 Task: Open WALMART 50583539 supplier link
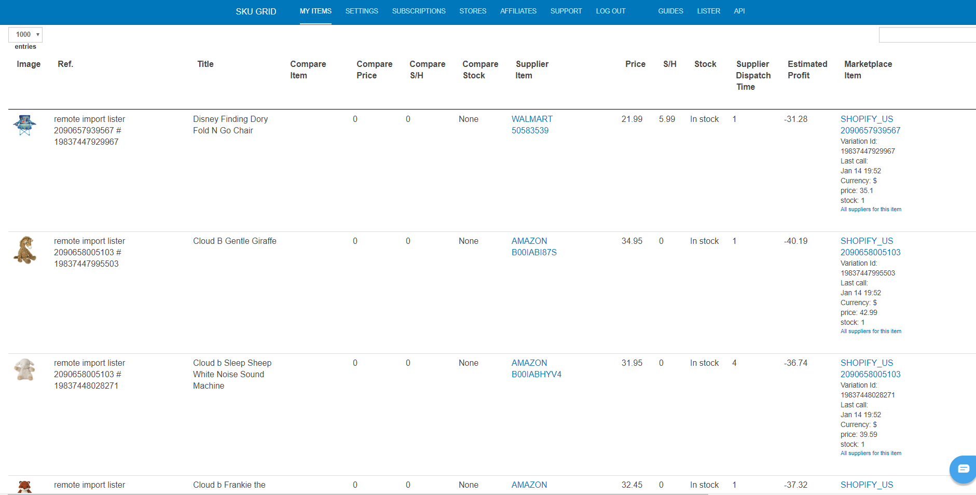click(x=532, y=125)
